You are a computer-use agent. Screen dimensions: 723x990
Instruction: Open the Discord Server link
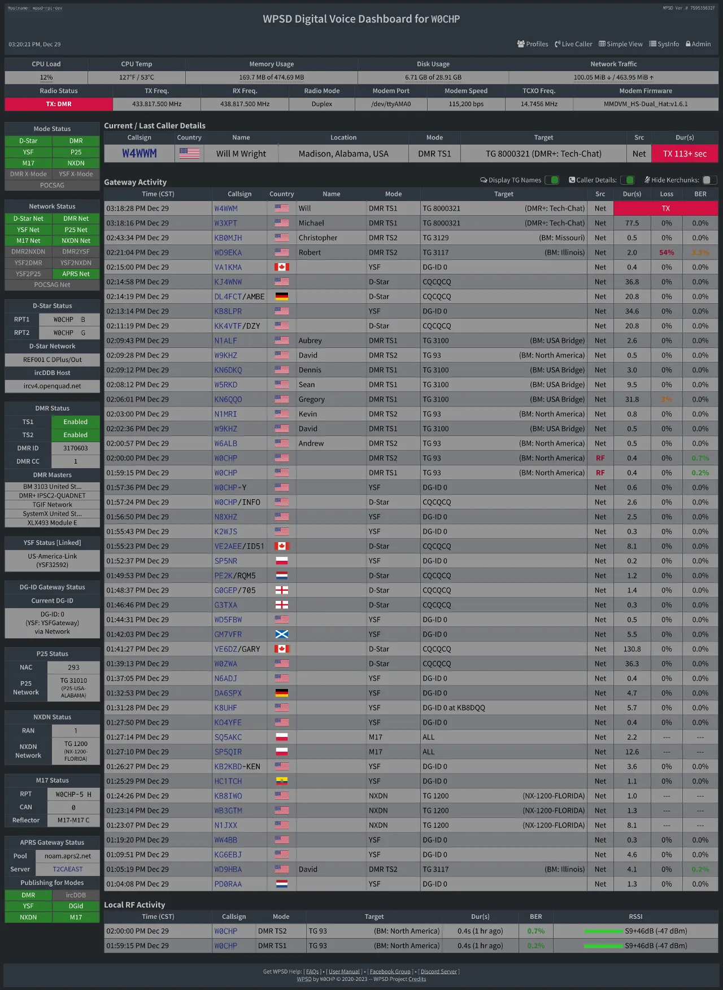click(x=439, y=971)
